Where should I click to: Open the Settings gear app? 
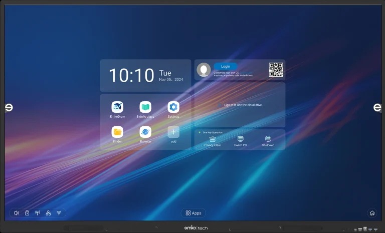(x=173, y=107)
